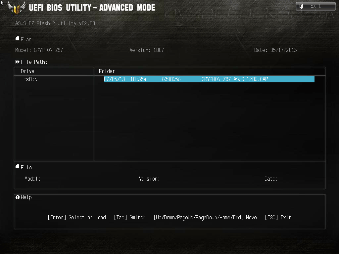The height and width of the screenshot is (254, 339).
Task: Click the Drive column header
Action: tap(27, 71)
